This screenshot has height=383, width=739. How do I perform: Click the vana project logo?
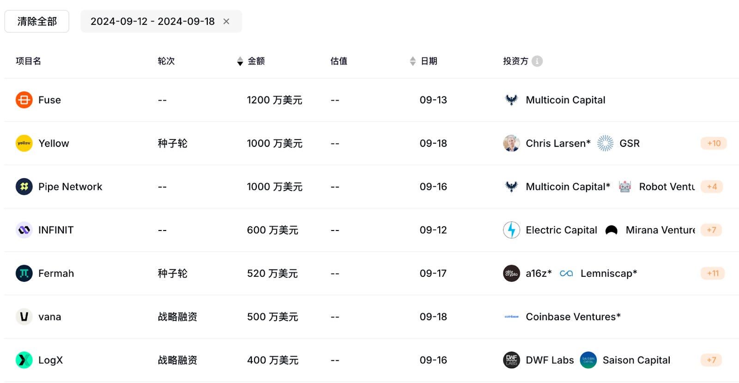pos(24,317)
